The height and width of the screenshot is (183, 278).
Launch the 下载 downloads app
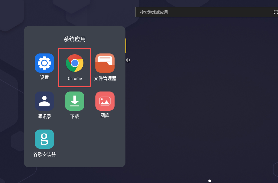pyautogui.click(x=75, y=101)
